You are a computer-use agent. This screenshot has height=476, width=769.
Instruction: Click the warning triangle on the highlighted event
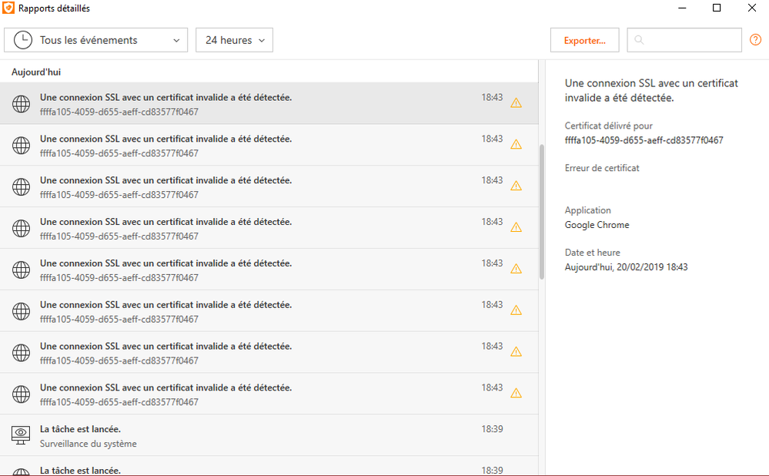[x=516, y=103]
